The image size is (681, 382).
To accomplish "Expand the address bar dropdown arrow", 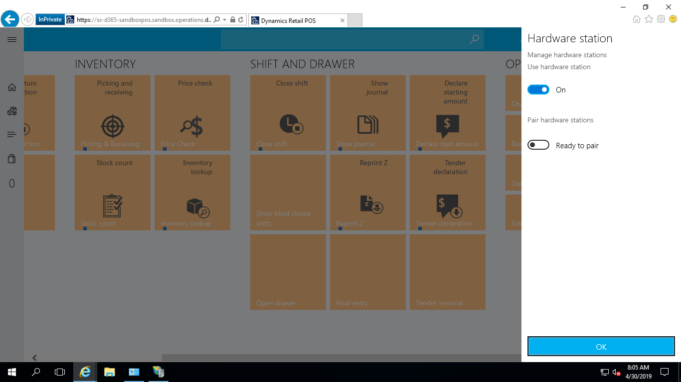I will [x=225, y=20].
